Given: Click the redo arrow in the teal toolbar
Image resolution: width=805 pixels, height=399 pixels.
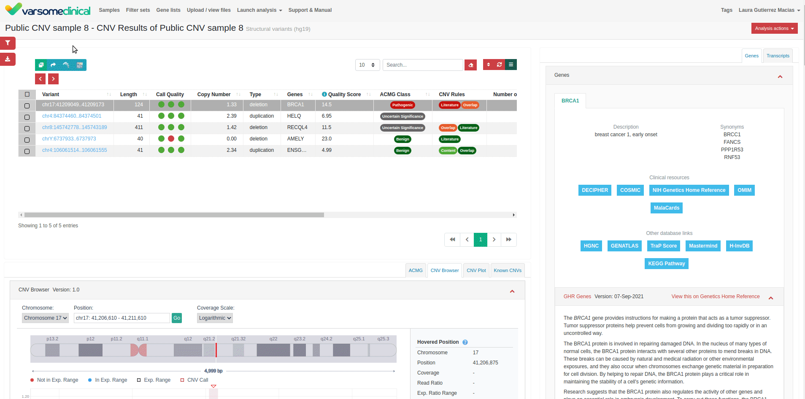Looking at the screenshot, I should click(x=53, y=65).
